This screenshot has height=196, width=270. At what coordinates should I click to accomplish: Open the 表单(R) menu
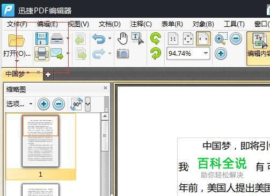pyautogui.click(x=172, y=24)
